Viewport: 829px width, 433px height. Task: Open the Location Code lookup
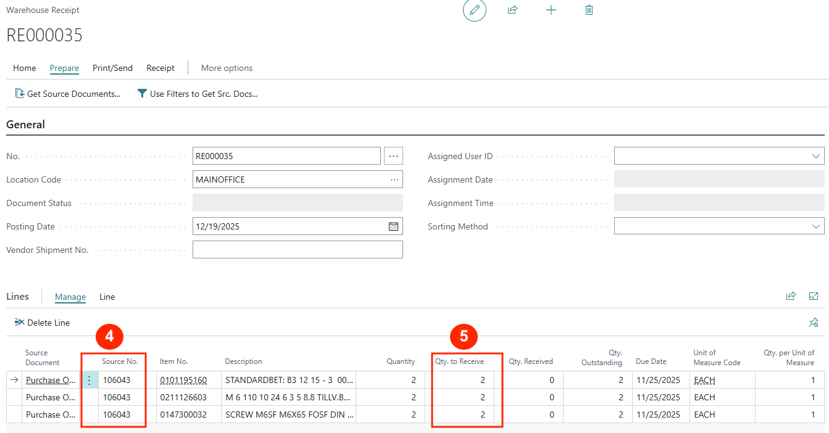(x=394, y=179)
